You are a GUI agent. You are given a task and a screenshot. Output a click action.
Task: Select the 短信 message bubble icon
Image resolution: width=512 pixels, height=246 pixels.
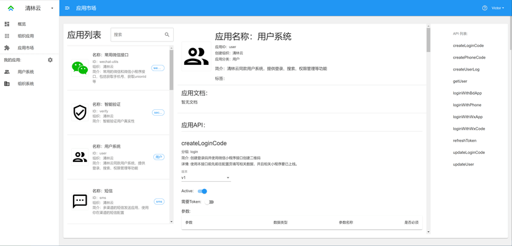pos(80,201)
